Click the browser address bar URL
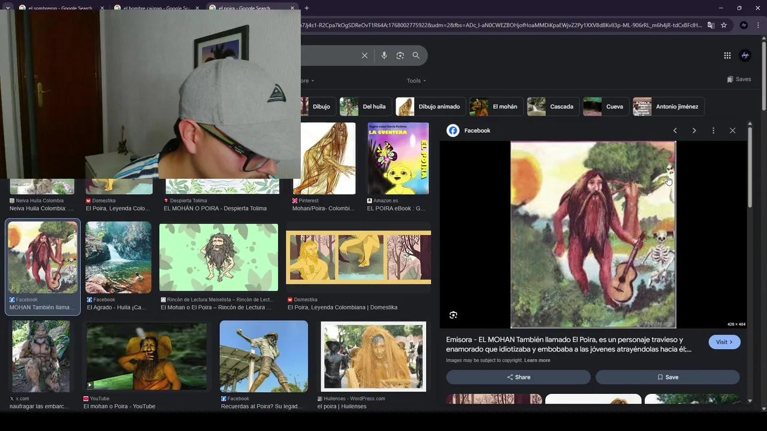The image size is (767, 431). click(501, 25)
